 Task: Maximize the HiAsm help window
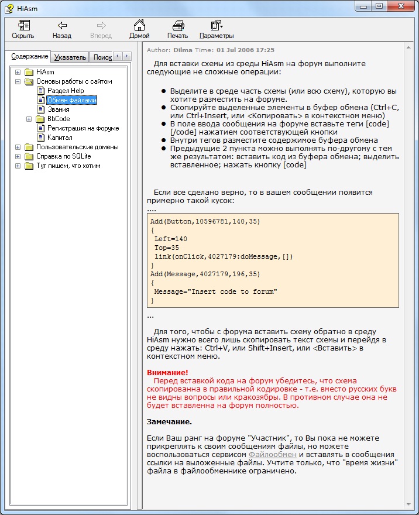tap(379, 6)
